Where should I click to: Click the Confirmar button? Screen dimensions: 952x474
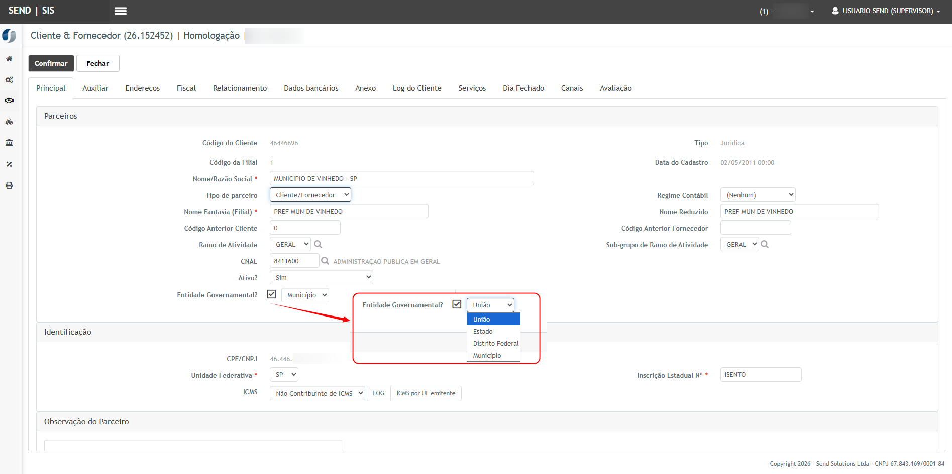coord(51,63)
